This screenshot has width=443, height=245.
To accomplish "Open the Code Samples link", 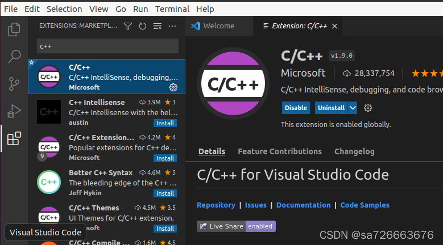I will (x=365, y=205).
